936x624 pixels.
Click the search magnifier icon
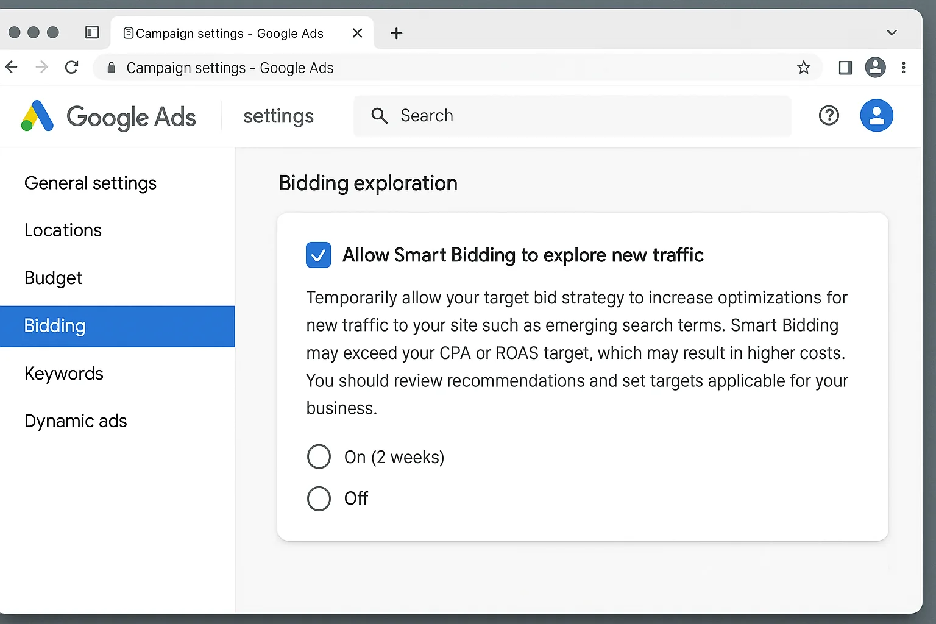(379, 116)
